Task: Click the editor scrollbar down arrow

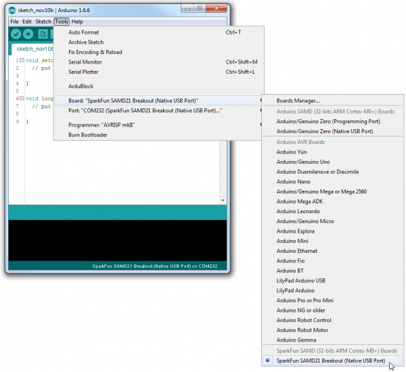Action: pyautogui.click(x=223, y=200)
